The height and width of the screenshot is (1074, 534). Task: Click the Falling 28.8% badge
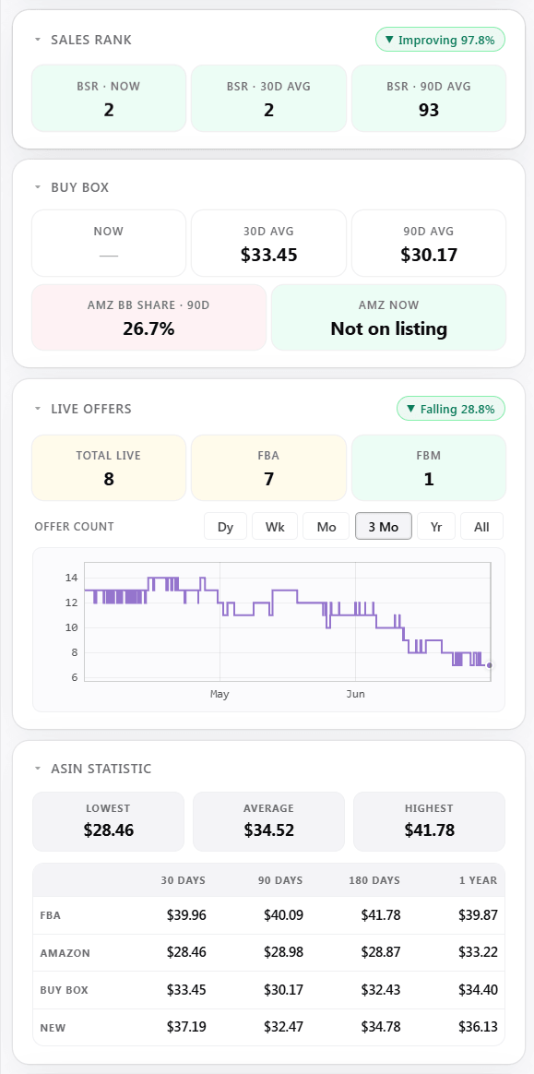[x=450, y=409]
